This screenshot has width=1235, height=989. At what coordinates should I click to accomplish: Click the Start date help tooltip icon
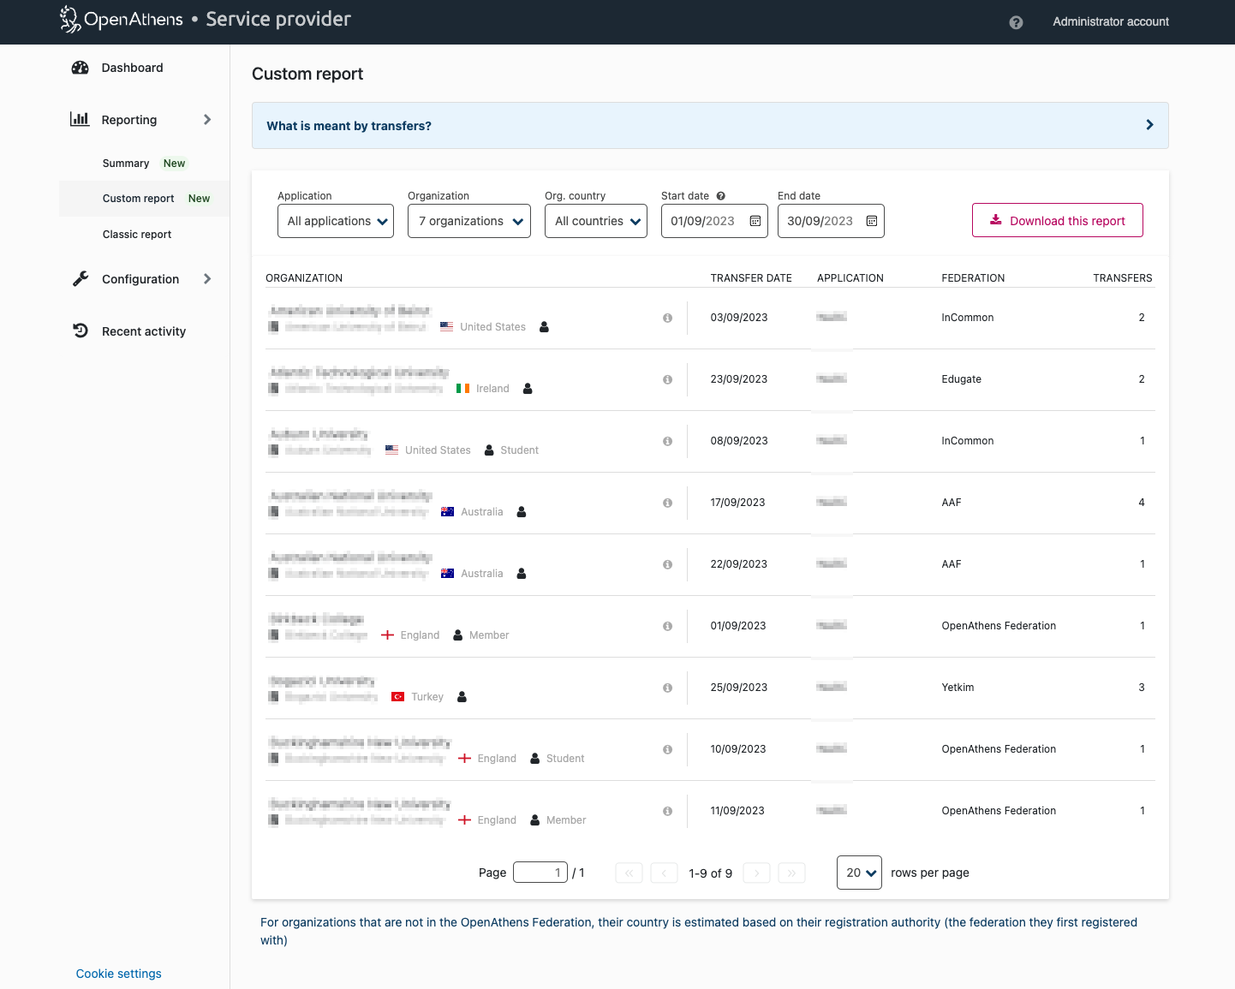721,196
